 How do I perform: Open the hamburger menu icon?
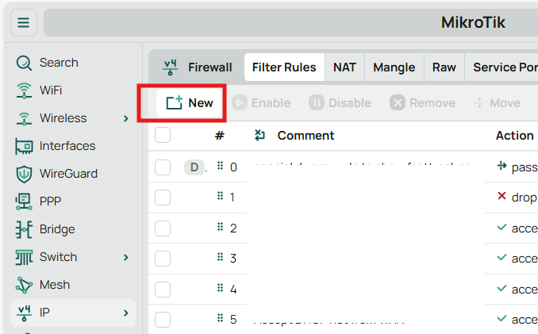pos(23,23)
